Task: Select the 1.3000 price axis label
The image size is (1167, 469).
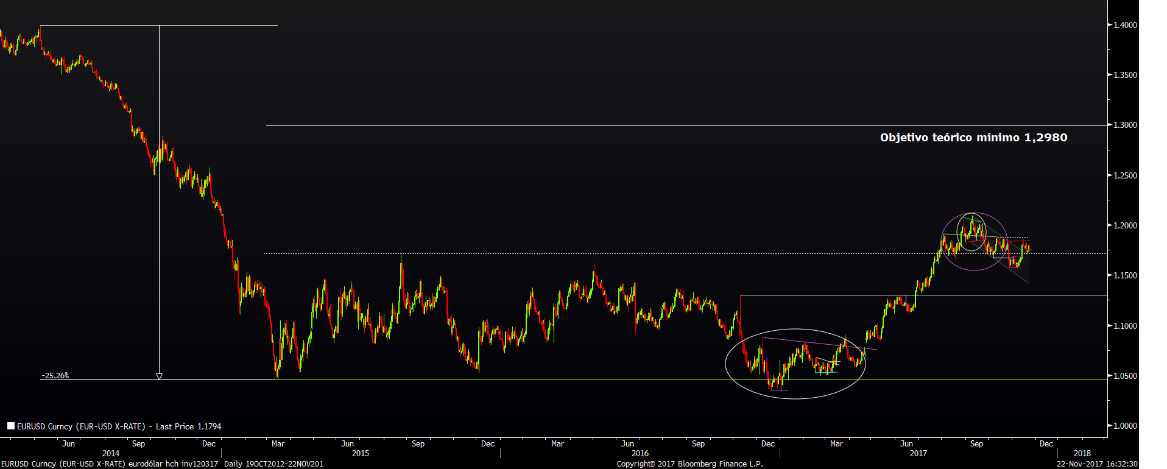Action: click(1126, 125)
